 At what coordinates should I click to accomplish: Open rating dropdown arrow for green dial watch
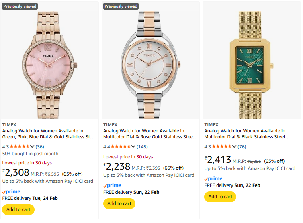235,147
